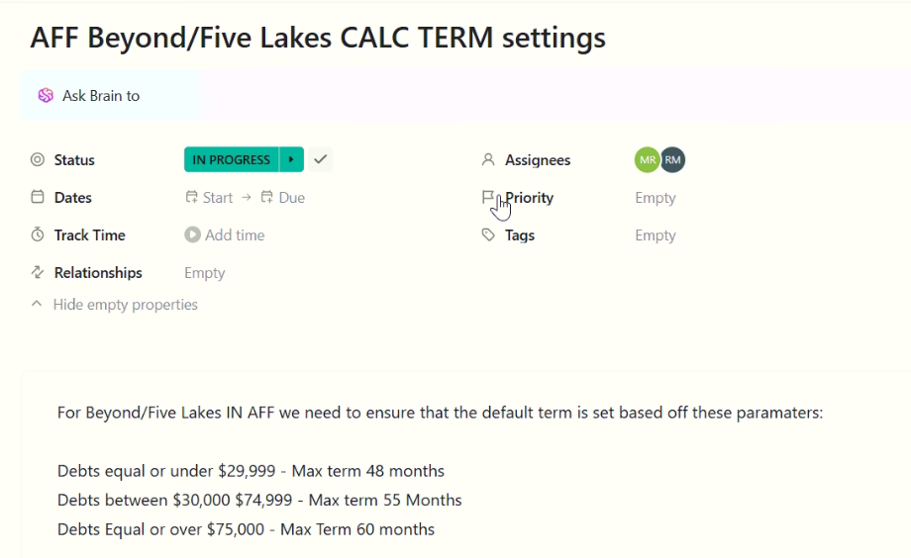Click the Ask Brain sparkle icon

(46, 96)
